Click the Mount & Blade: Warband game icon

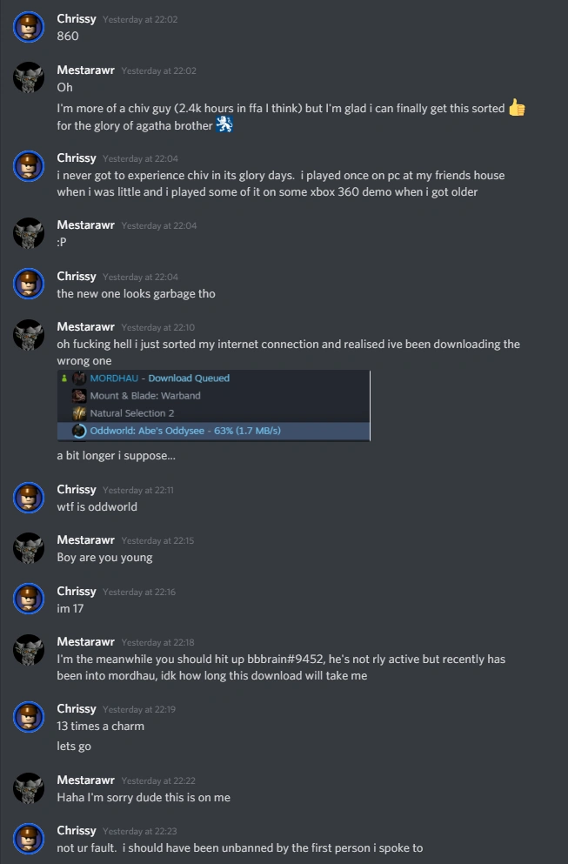[x=79, y=396]
